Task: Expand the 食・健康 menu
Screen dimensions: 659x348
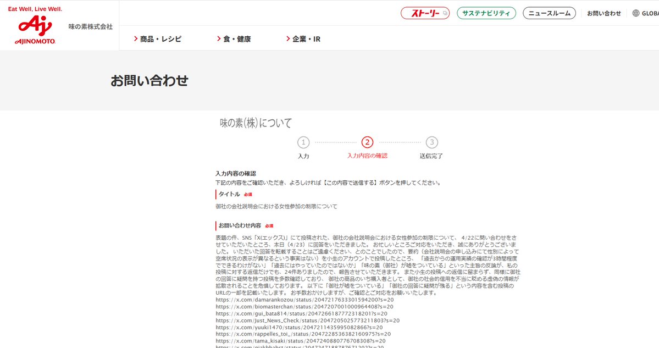Action: [x=234, y=39]
